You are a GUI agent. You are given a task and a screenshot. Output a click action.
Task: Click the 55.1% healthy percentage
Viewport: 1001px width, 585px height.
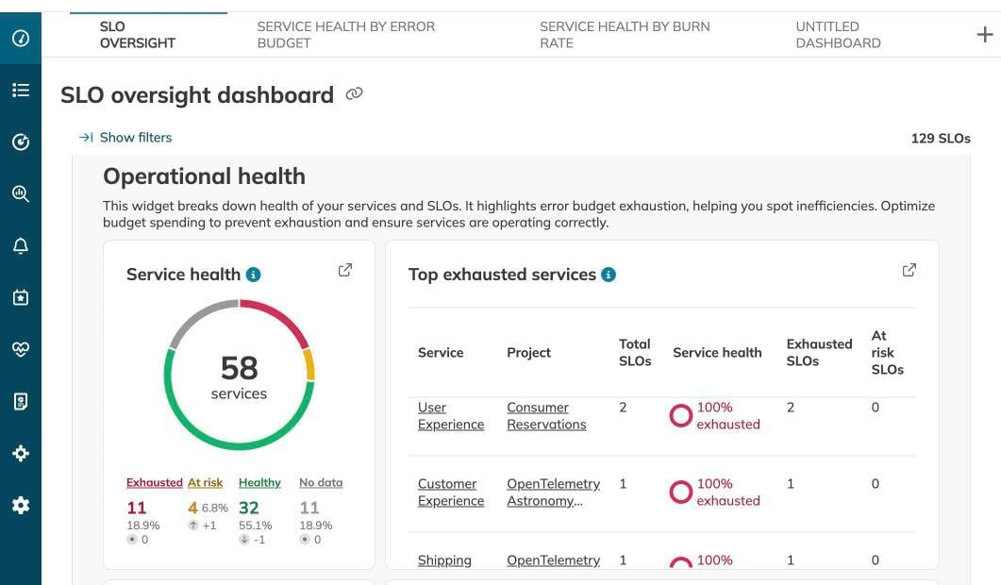tap(256, 525)
